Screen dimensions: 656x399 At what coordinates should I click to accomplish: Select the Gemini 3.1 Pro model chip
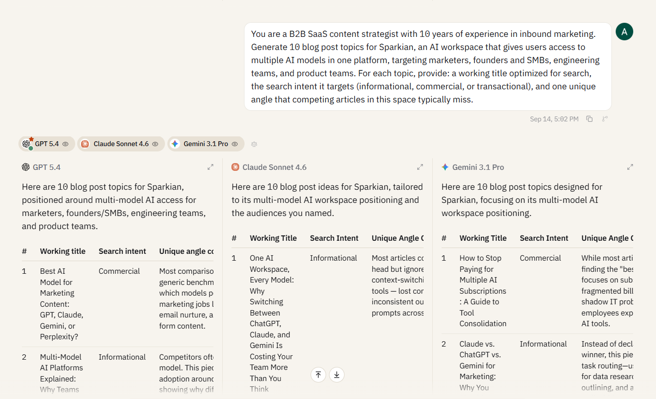click(x=206, y=144)
